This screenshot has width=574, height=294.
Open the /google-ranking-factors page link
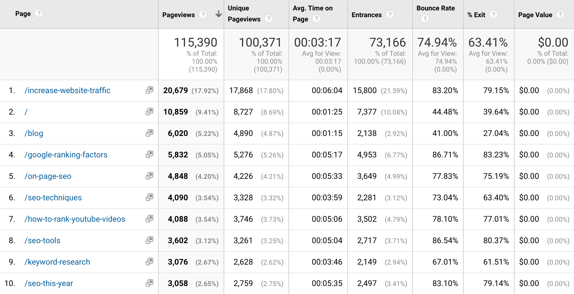click(x=66, y=155)
